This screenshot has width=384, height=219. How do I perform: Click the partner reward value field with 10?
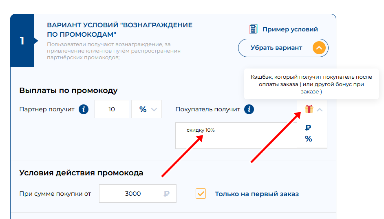click(112, 109)
